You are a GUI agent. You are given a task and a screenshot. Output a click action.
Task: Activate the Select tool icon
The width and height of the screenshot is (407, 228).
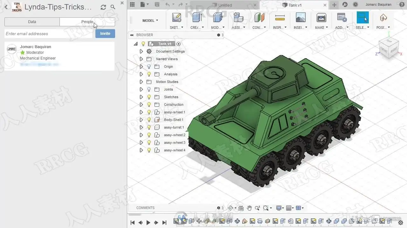(x=362, y=17)
